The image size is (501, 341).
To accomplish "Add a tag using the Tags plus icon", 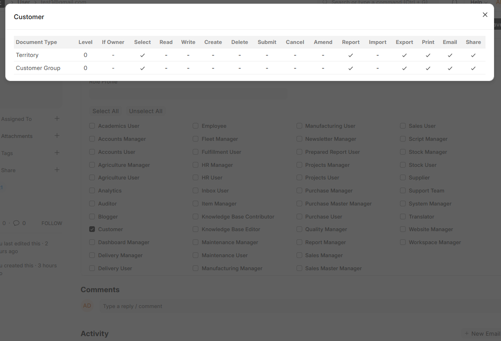I will pyautogui.click(x=57, y=153).
